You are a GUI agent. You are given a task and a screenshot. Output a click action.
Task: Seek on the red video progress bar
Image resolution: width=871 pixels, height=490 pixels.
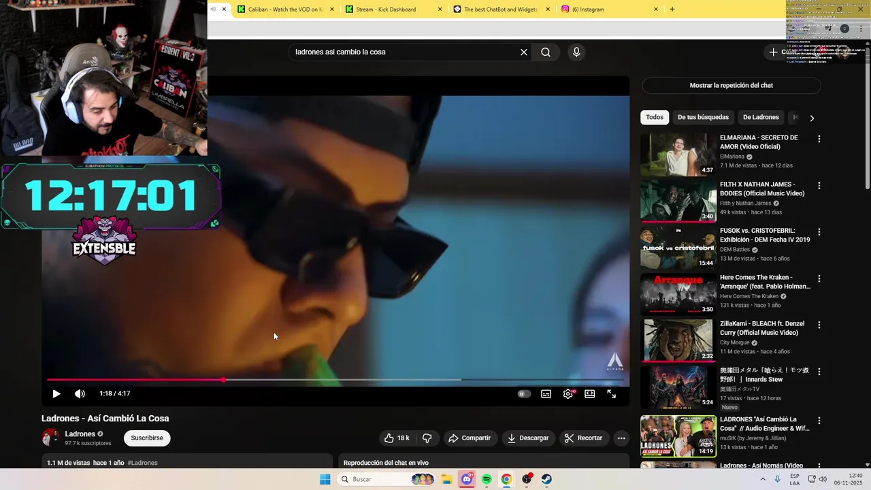[x=334, y=380]
